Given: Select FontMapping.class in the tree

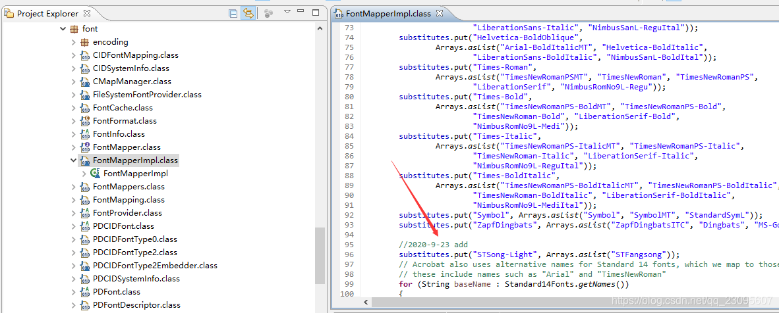Looking at the screenshot, I should pyautogui.click(x=129, y=200).
